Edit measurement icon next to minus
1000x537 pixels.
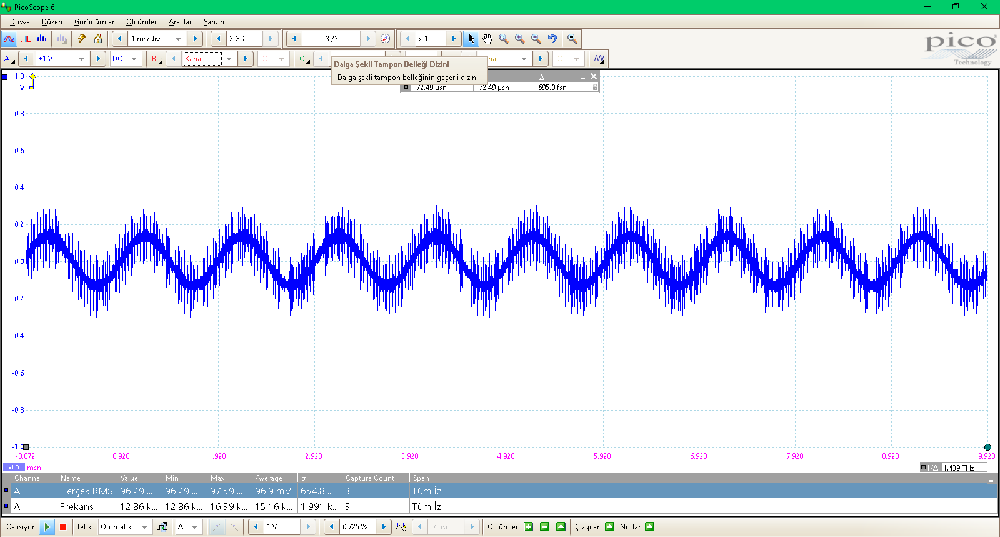click(561, 527)
